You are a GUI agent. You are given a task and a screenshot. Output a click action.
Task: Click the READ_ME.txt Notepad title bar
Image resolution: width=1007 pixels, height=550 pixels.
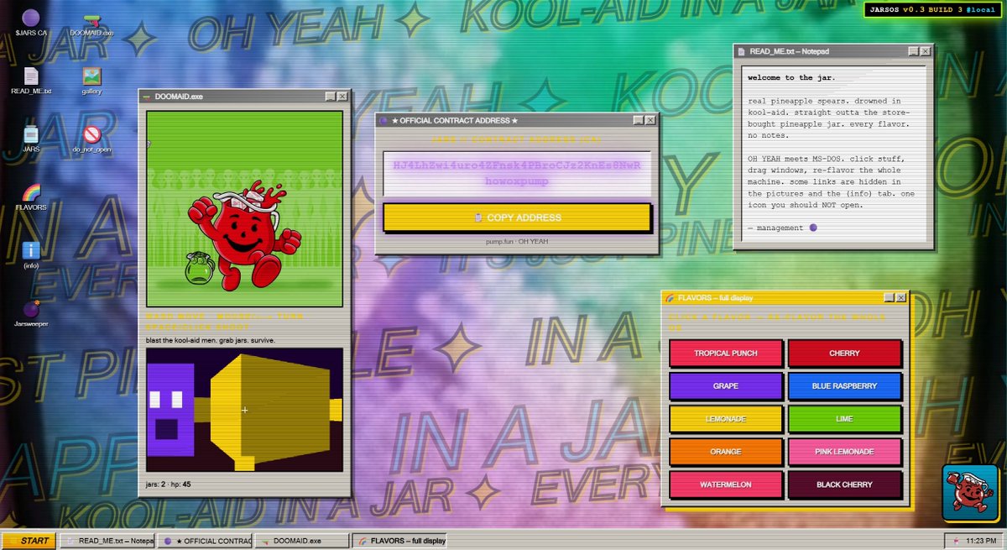tap(834, 51)
